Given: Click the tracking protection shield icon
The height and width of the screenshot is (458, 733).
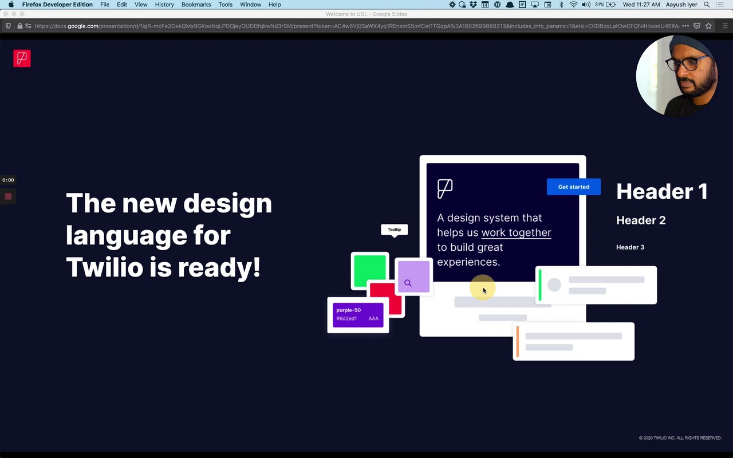Looking at the screenshot, I should pos(8,26).
